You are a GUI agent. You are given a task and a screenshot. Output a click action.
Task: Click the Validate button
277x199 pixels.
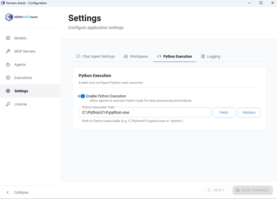pos(249,113)
